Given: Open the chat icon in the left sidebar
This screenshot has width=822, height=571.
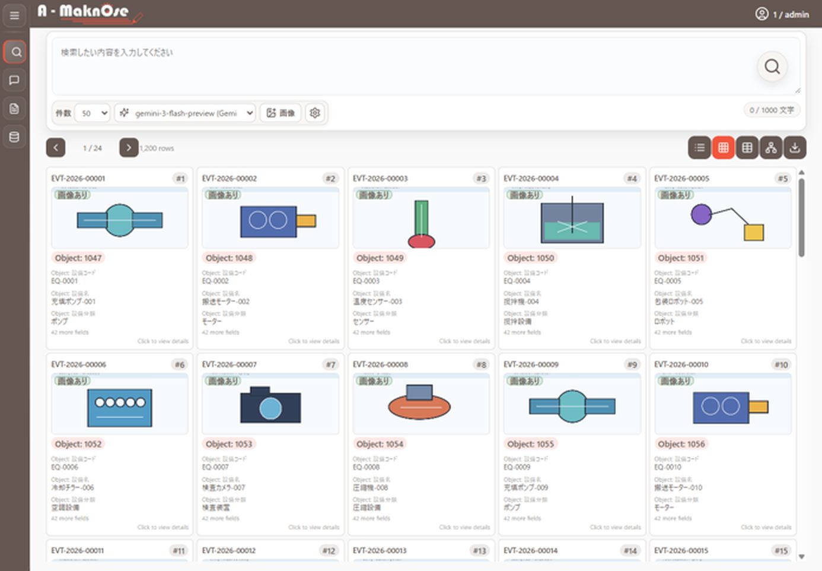Looking at the screenshot, I should (x=15, y=80).
